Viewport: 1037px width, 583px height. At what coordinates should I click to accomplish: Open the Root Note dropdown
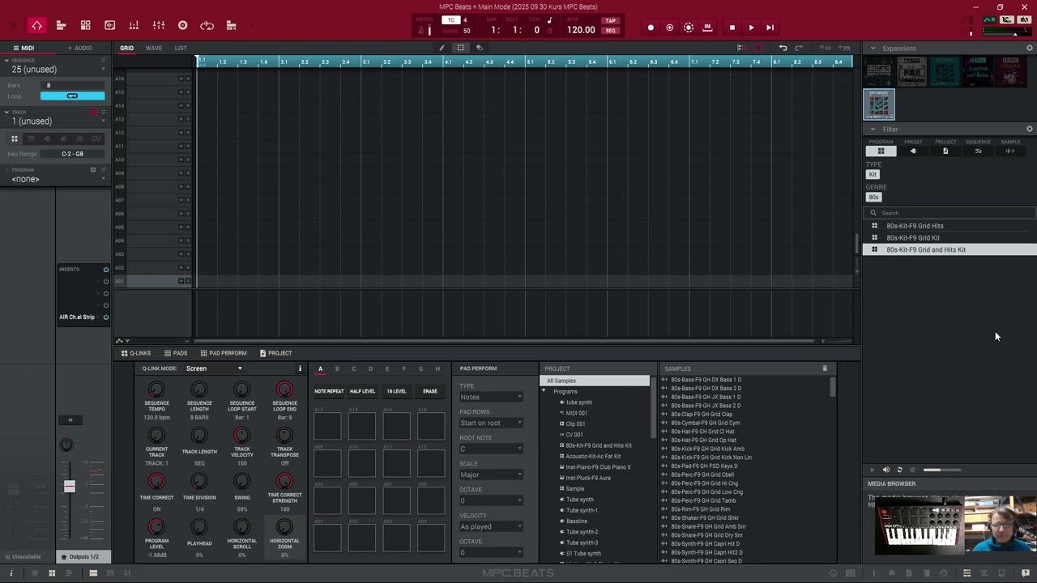coord(491,449)
